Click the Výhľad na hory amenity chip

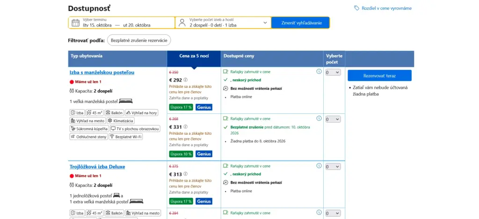point(142,113)
